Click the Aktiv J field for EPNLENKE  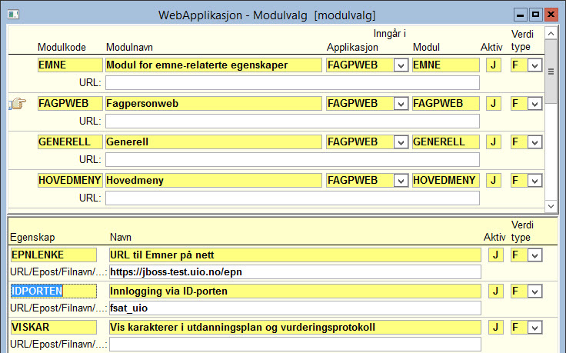tap(495, 255)
